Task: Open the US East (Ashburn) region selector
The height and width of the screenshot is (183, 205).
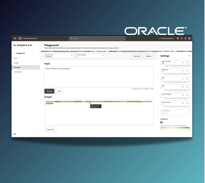Action: point(166,38)
